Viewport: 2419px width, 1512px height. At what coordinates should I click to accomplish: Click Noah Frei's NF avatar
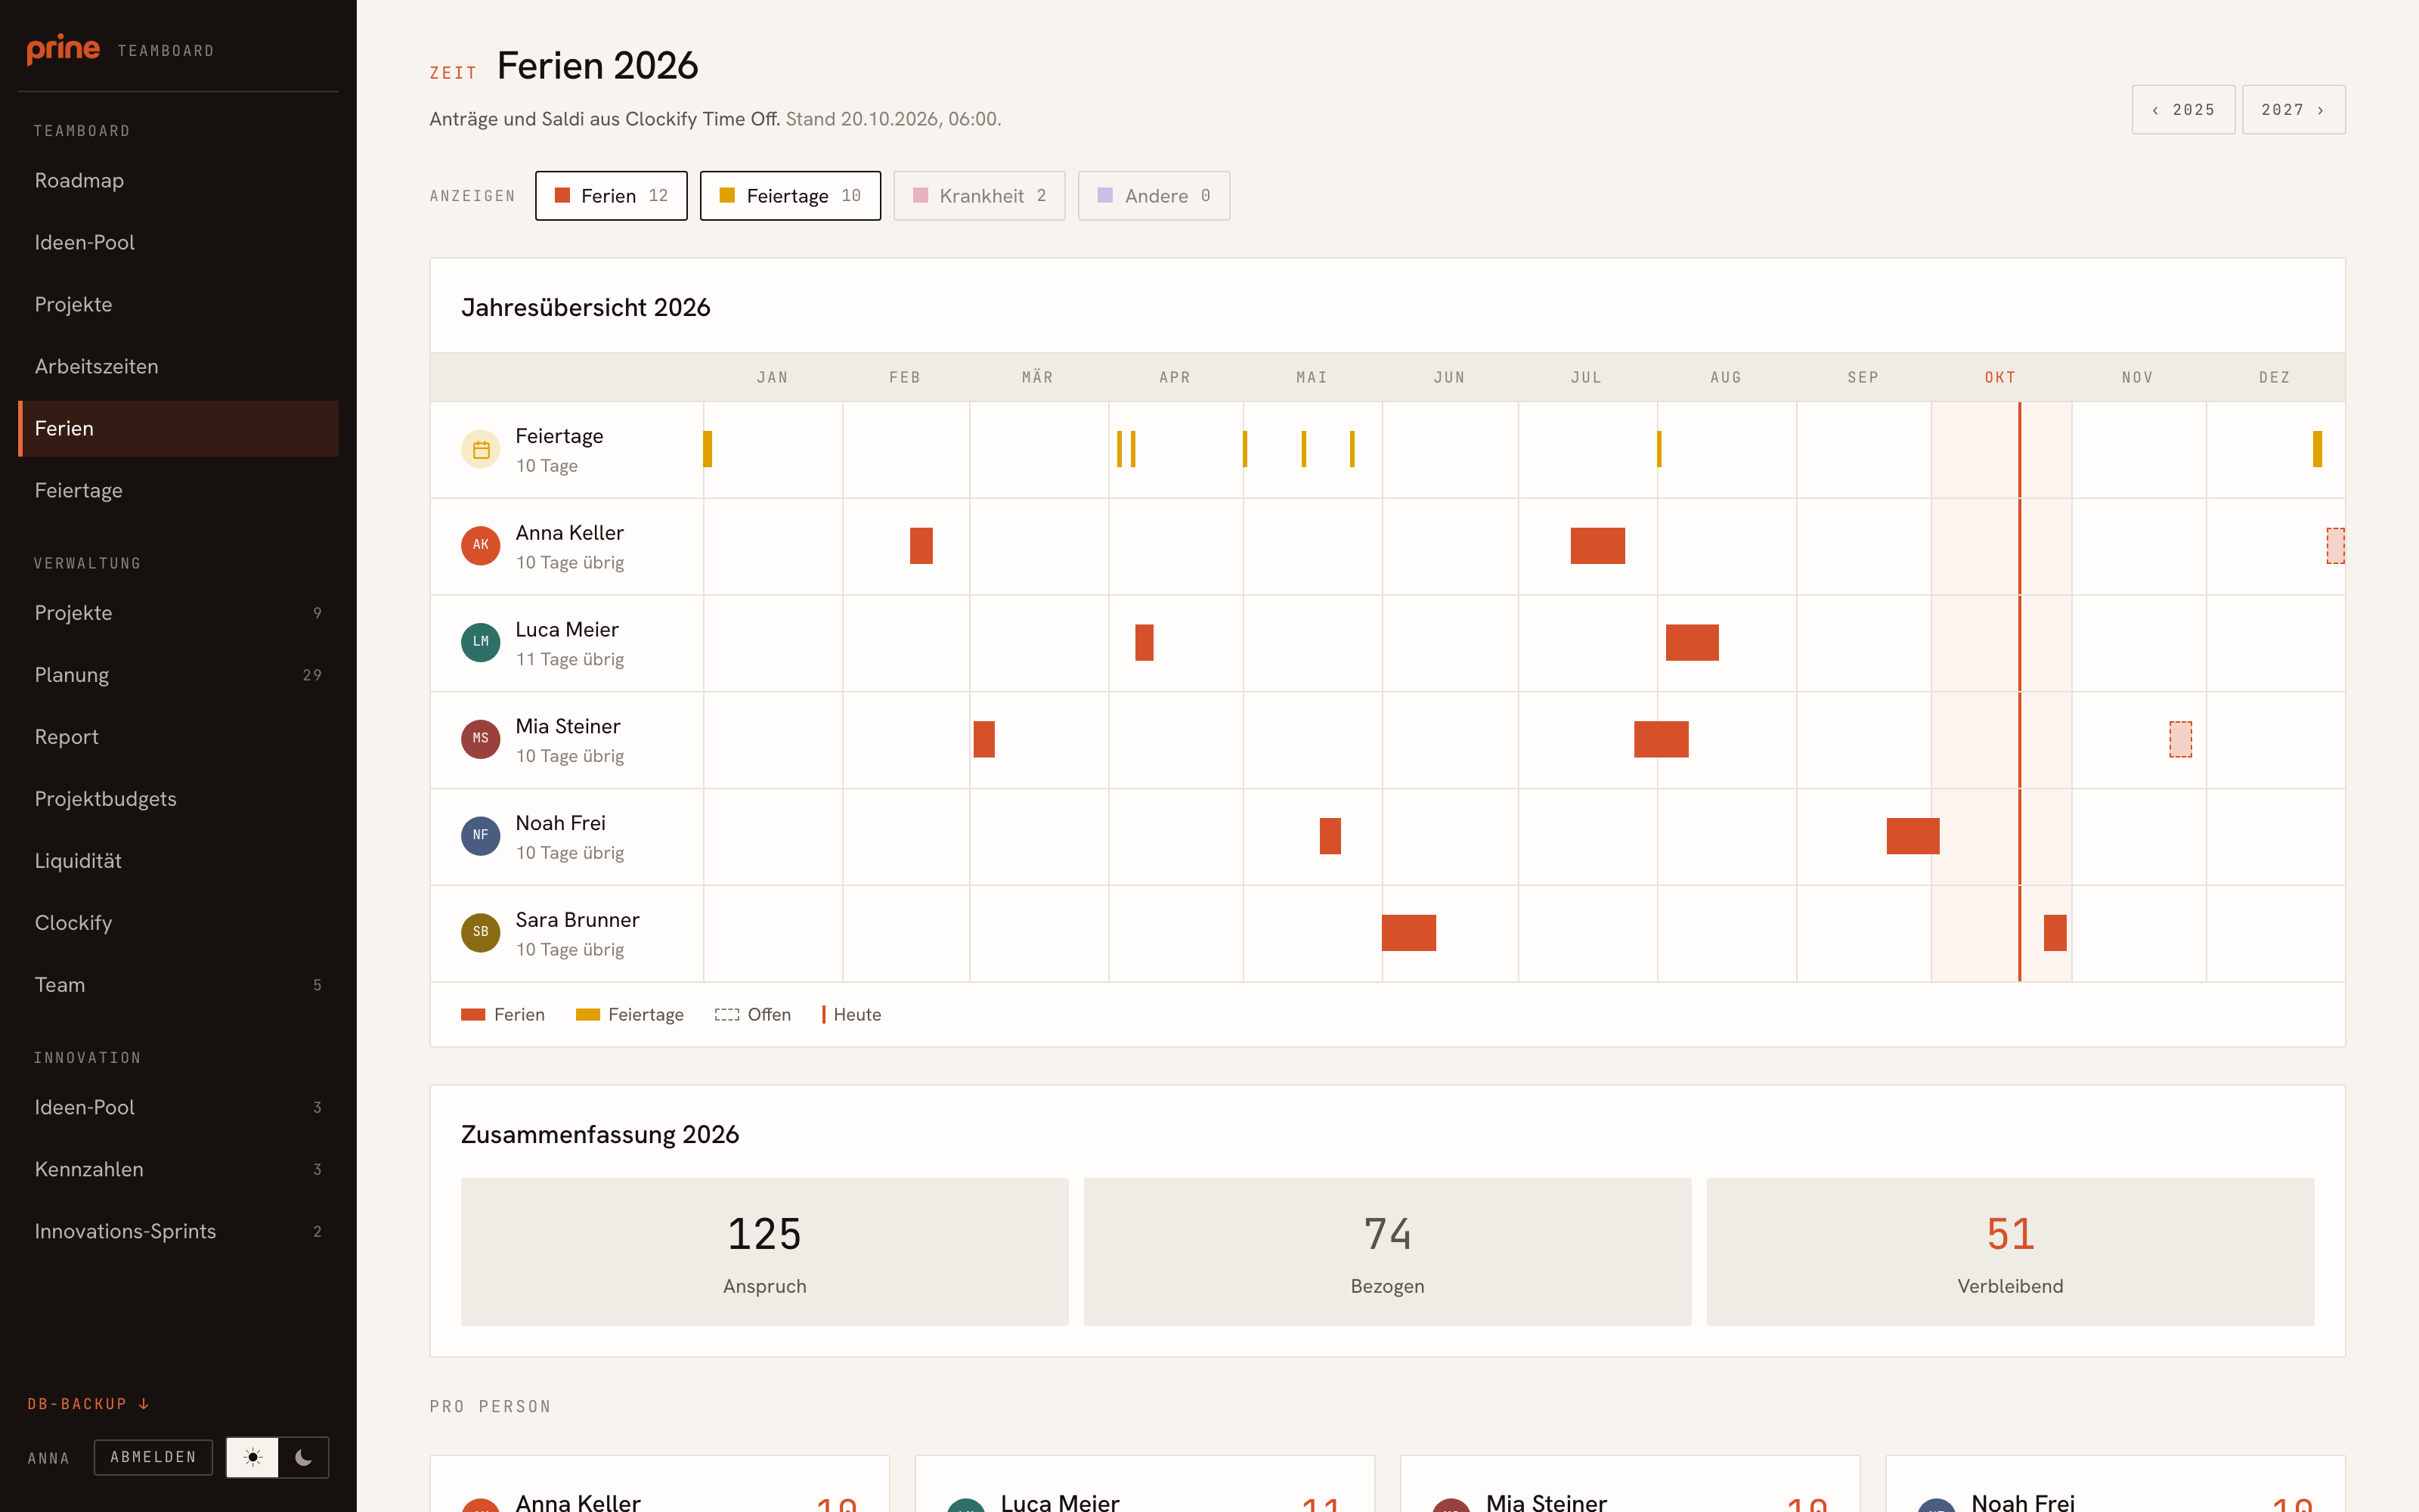[x=481, y=836]
